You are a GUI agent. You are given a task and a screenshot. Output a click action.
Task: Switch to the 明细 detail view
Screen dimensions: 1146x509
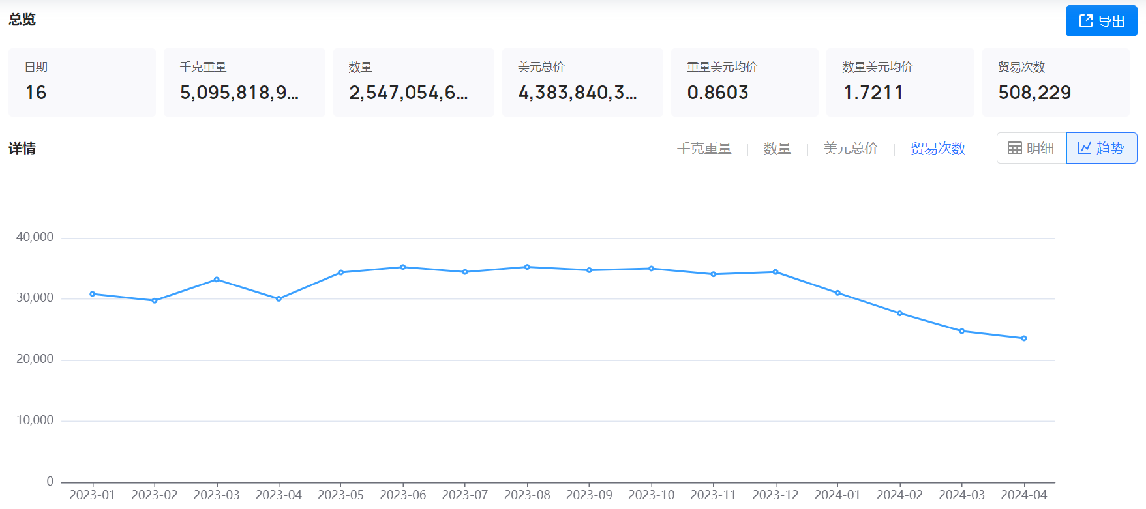(x=1032, y=149)
